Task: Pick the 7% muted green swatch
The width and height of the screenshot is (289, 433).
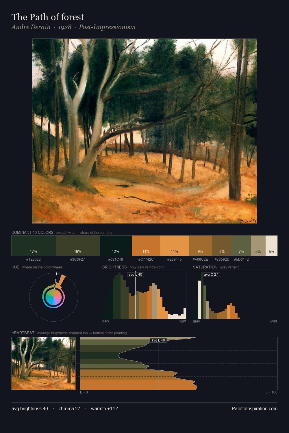Action: [x=242, y=246]
